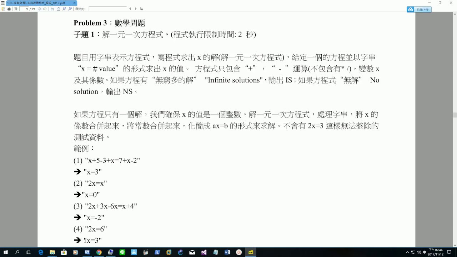Click taskbar clock and date
457x257 pixels.
[x=436, y=252]
